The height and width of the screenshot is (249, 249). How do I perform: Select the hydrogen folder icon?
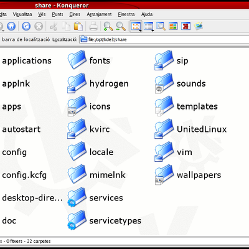tap(77, 83)
